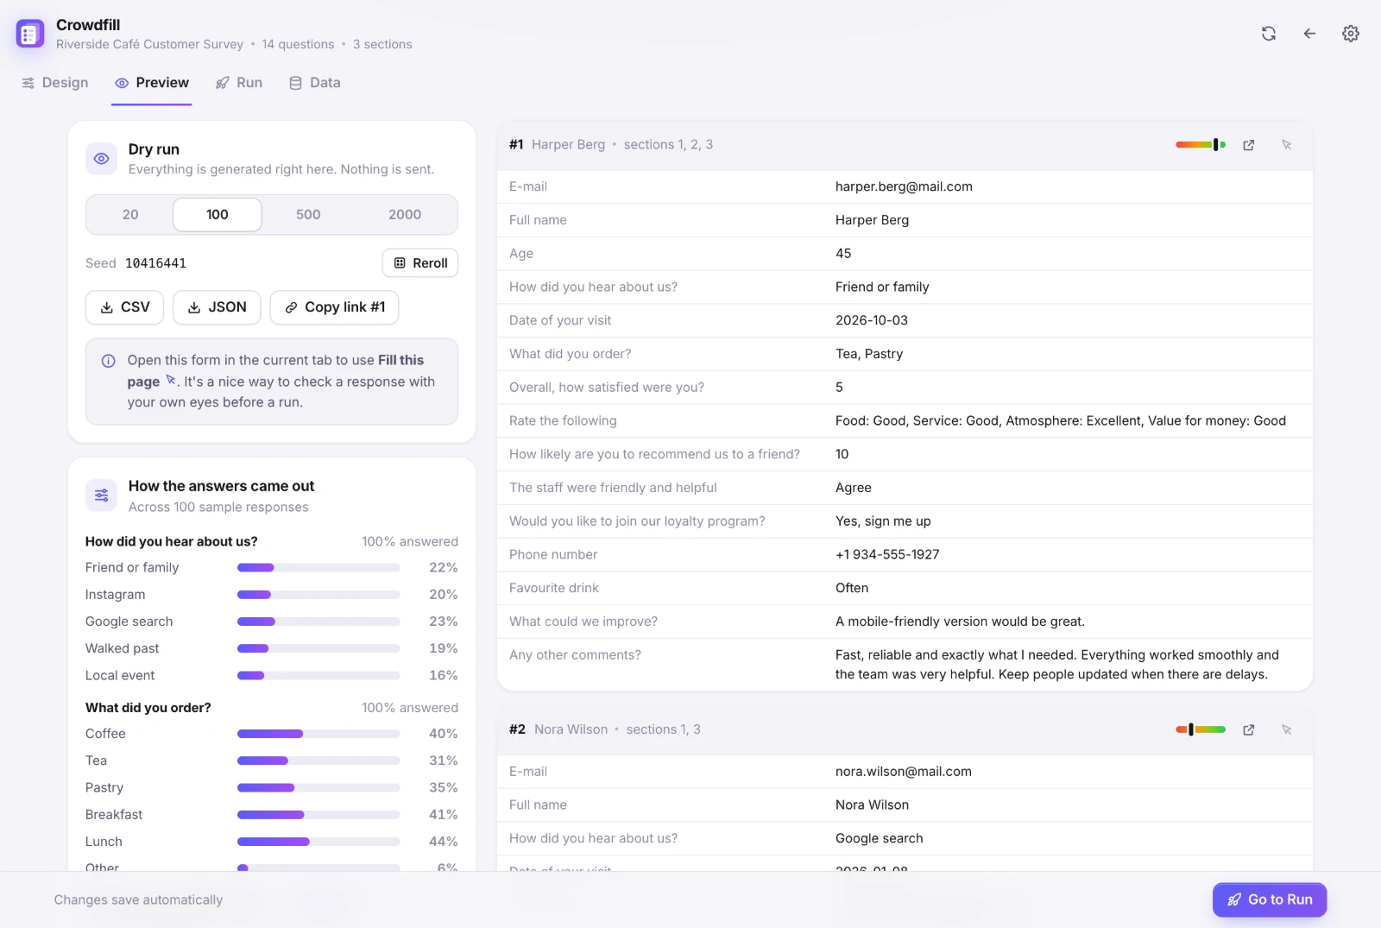Click 'Yes, sign me up' answer

click(883, 521)
